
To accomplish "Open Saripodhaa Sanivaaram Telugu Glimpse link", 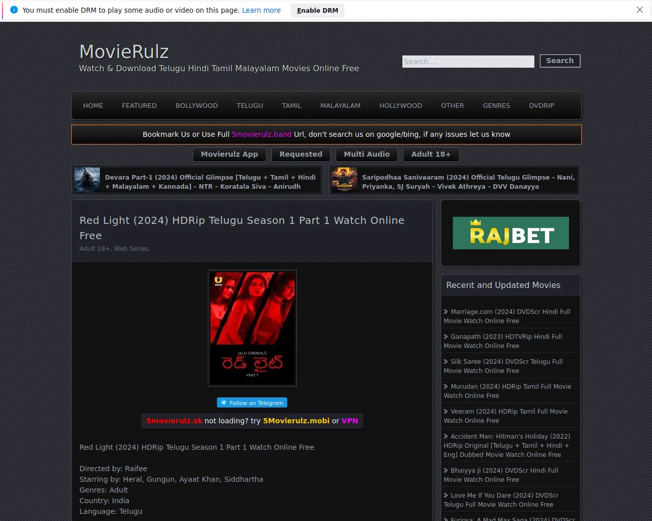I will click(469, 182).
